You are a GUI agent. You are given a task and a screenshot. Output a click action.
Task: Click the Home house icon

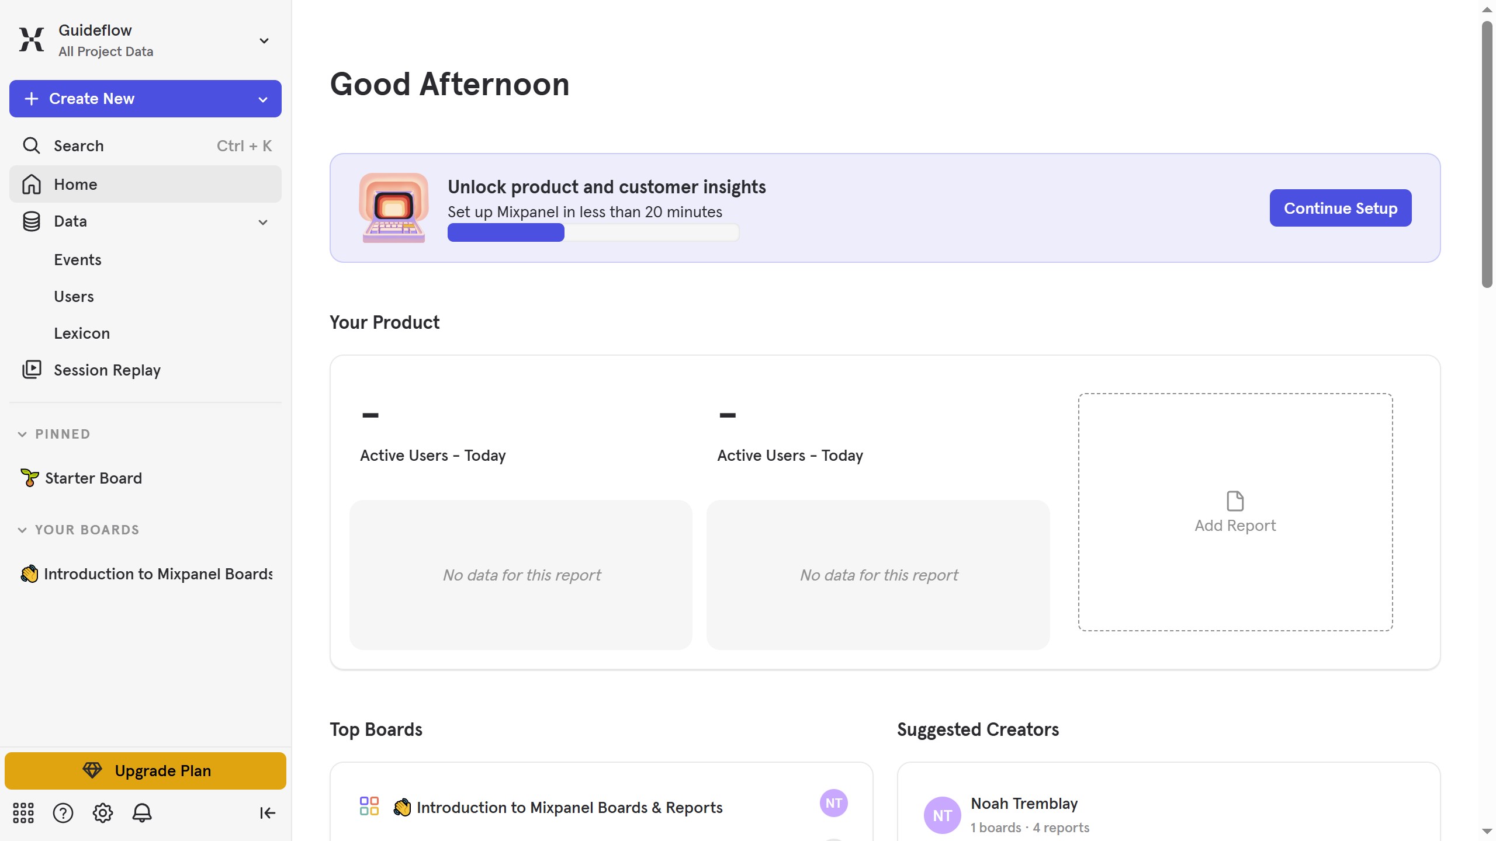pyautogui.click(x=32, y=184)
